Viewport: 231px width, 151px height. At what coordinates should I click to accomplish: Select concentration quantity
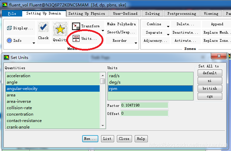[x=53, y=114]
